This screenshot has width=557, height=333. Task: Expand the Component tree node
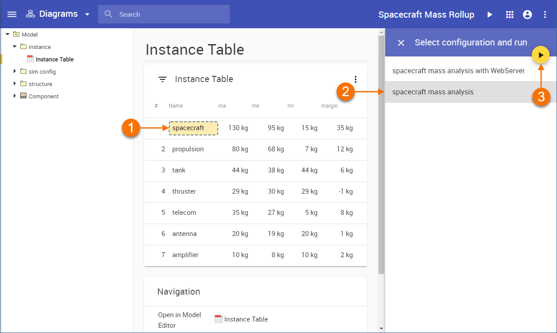15,96
